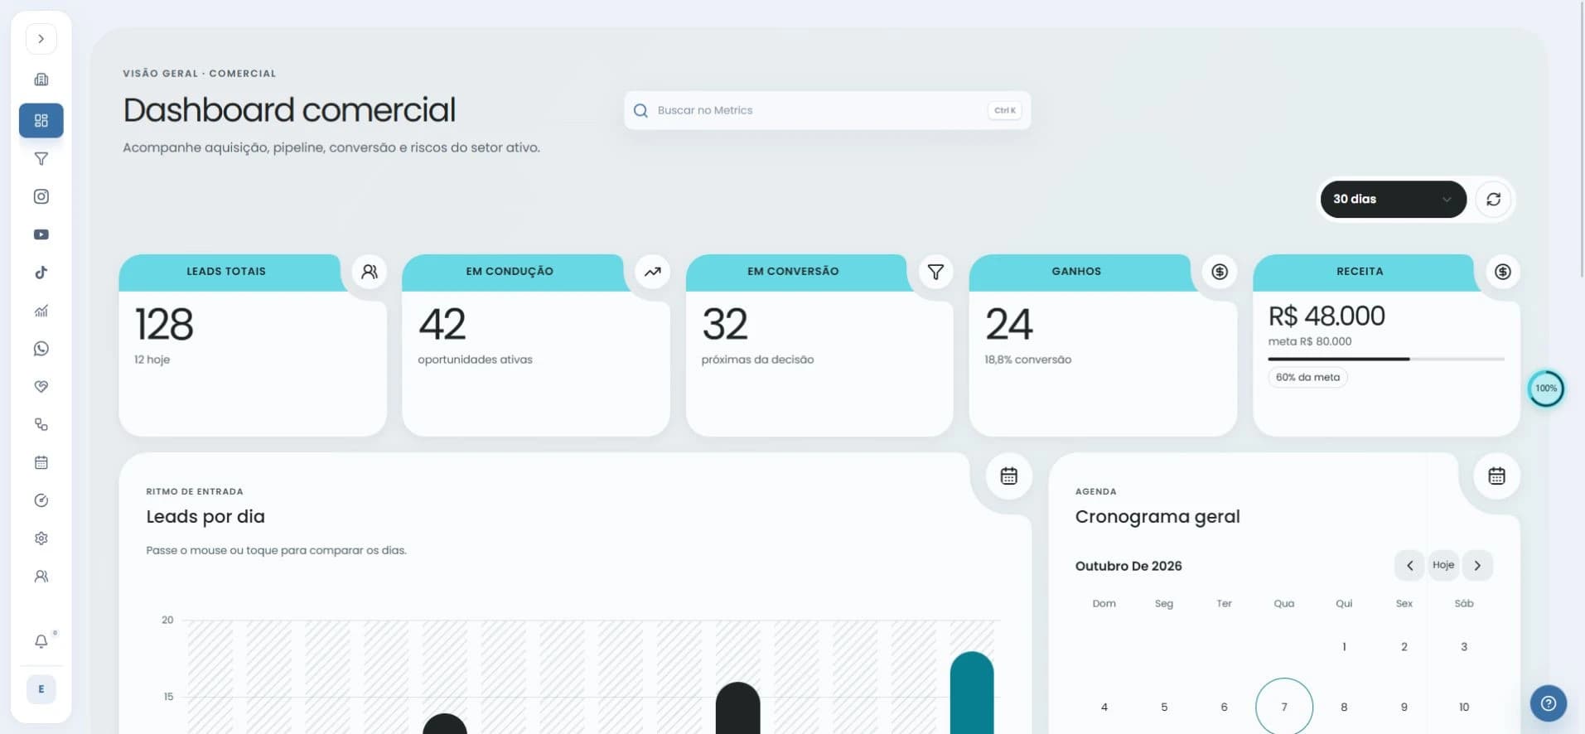The width and height of the screenshot is (1585, 734).
Task: Open the user avatar E
Action: (x=41, y=689)
